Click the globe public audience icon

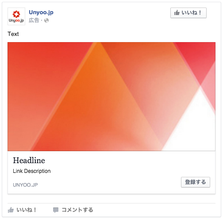(x=46, y=20)
